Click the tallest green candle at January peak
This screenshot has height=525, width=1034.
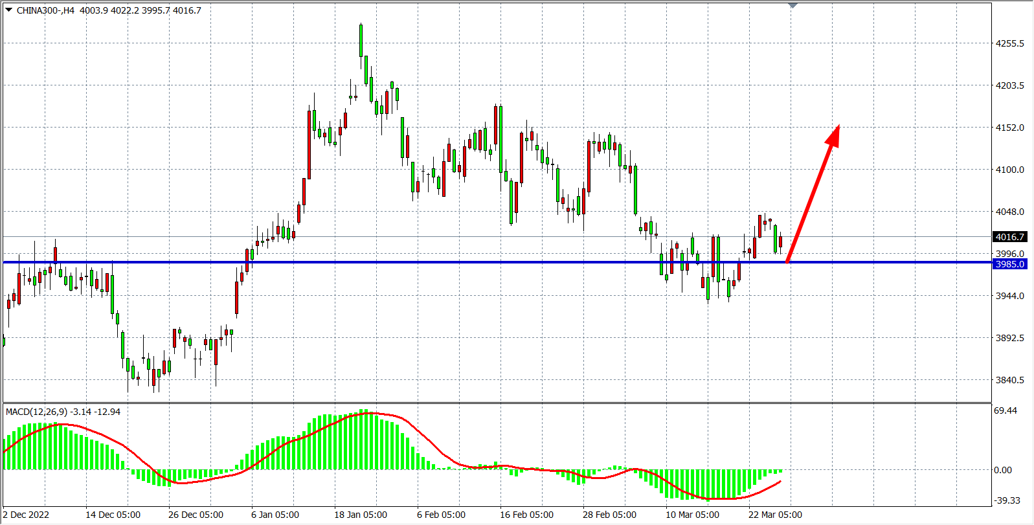tap(361, 40)
